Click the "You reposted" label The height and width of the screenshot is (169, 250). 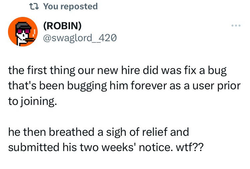click(70, 6)
